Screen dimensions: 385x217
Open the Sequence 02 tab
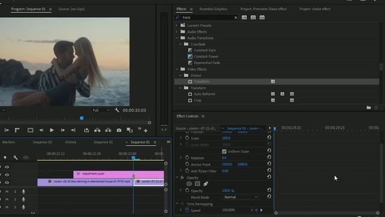pos(42,142)
